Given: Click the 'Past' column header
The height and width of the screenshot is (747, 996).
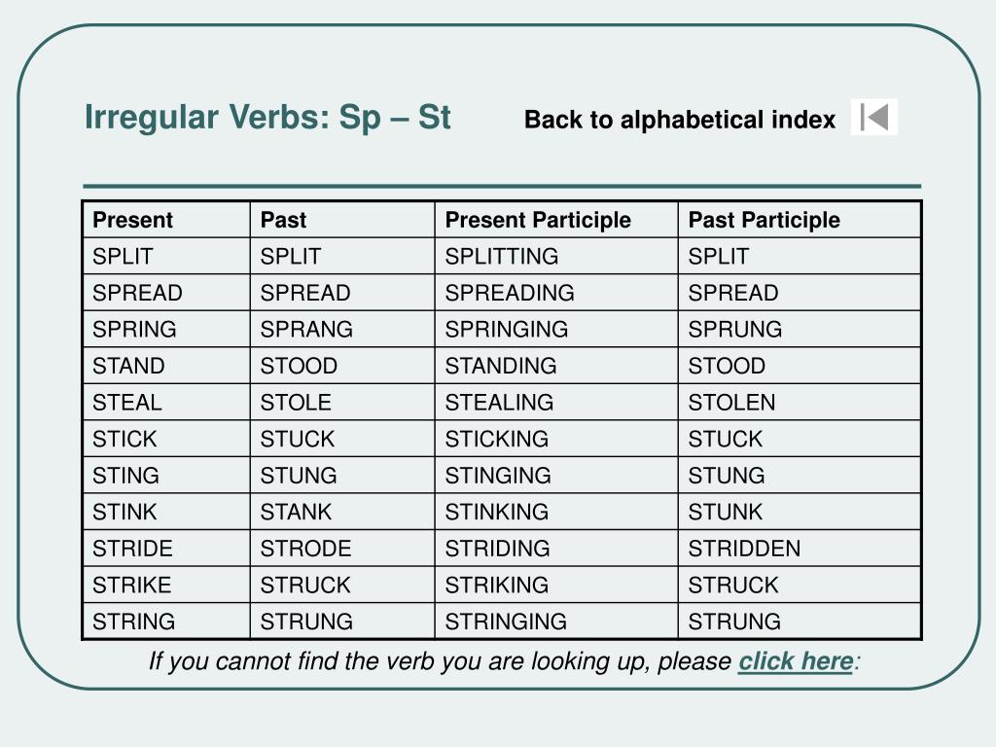Looking at the screenshot, I should (x=342, y=220).
